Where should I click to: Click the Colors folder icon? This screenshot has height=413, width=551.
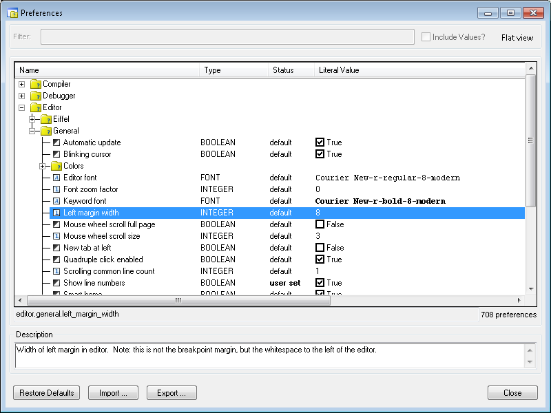click(56, 166)
